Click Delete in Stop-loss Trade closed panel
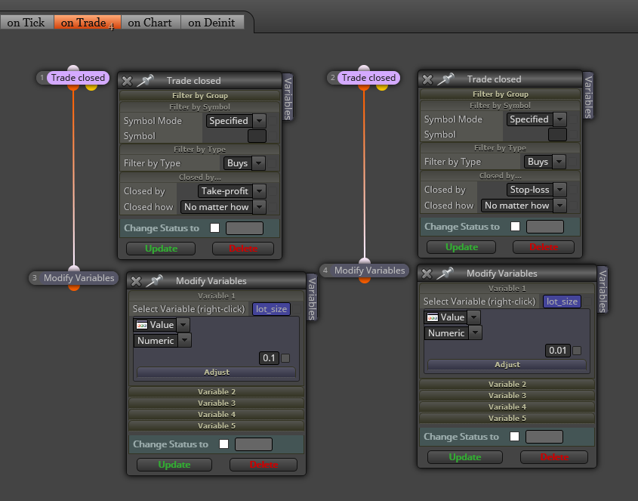Image resolution: width=638 pixels, height=501 pixels. (x=544, y=247)
